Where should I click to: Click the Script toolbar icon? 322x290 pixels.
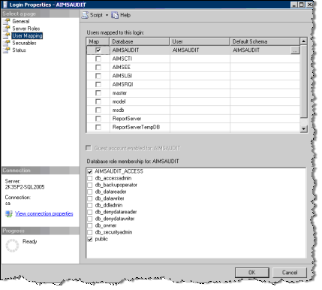click(85, 15)
